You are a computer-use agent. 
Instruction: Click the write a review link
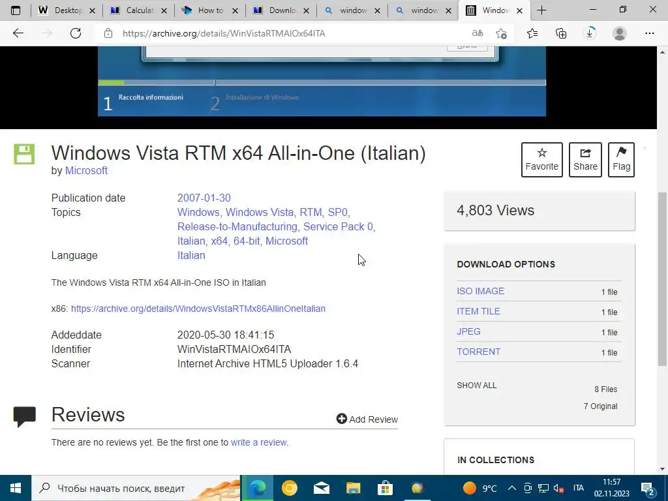click(x=258, y=442)
